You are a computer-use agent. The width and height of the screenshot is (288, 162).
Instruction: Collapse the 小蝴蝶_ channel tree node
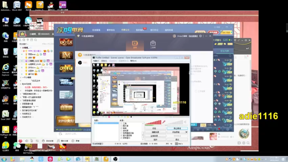click(21, 48)
